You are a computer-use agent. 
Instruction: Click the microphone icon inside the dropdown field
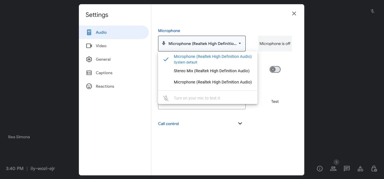pyautogui.click(x=164, y=44)
